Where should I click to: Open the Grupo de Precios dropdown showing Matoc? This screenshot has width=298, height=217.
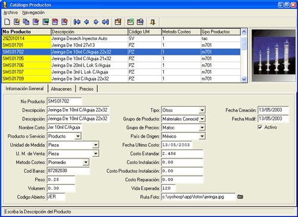202,128
